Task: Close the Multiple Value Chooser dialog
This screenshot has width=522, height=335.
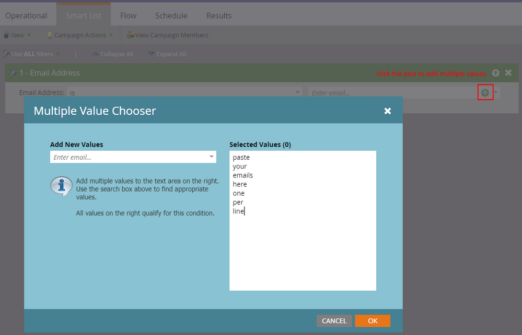Action: point(387,111)
